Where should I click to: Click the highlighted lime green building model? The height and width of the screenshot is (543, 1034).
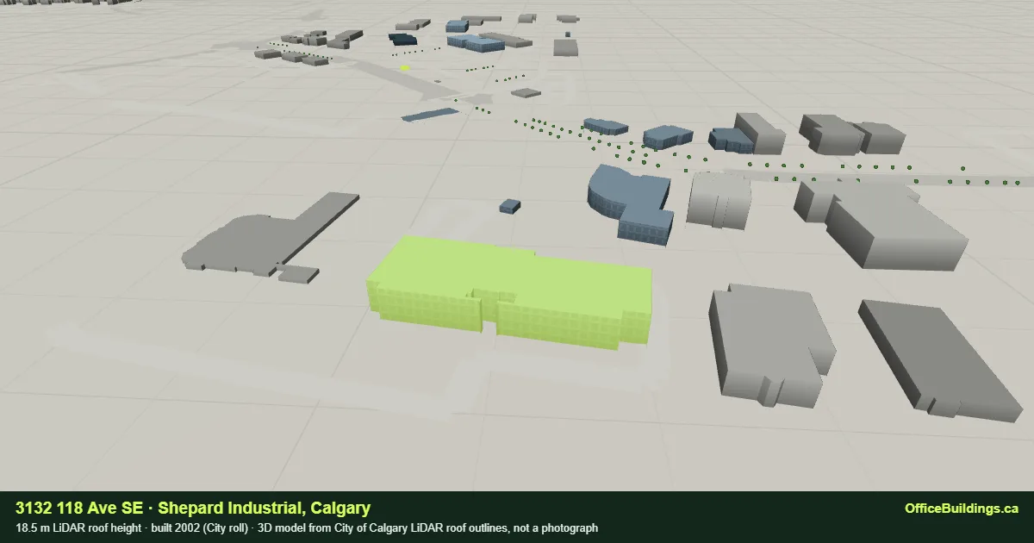pyautogui.click(x=508, y=291)
